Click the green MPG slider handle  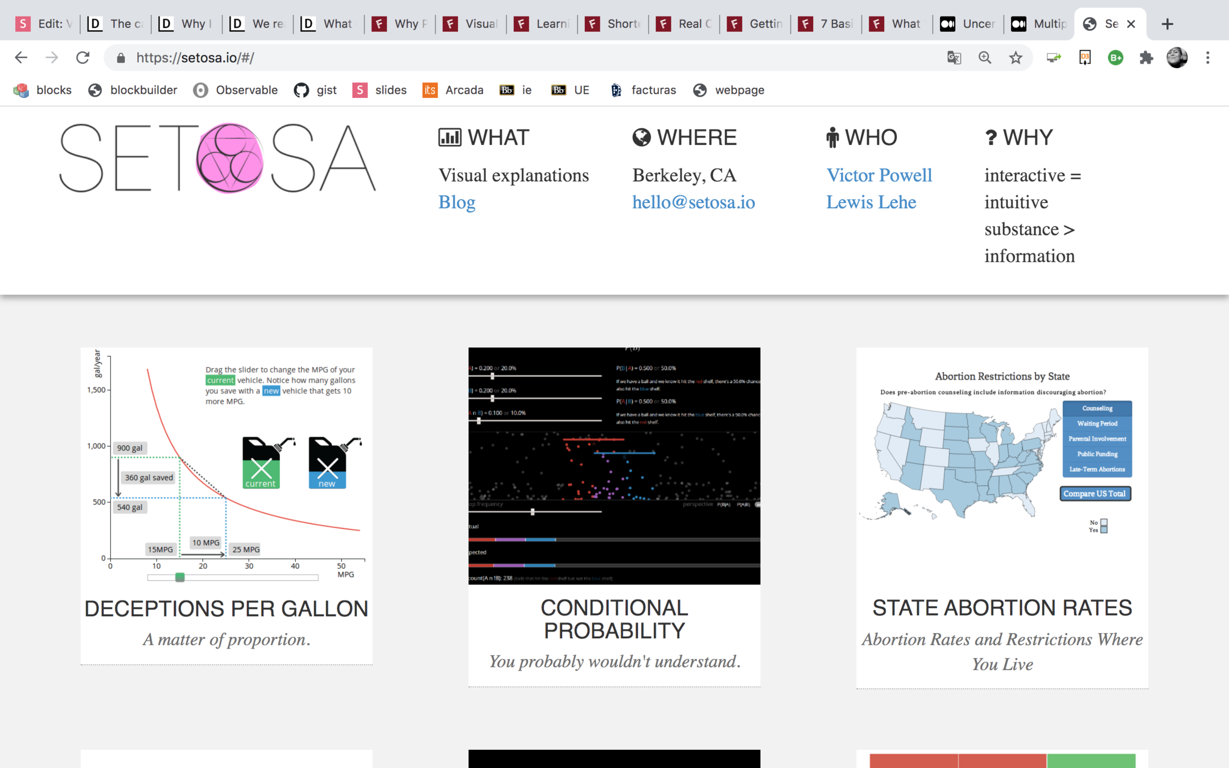pos(180,577)
